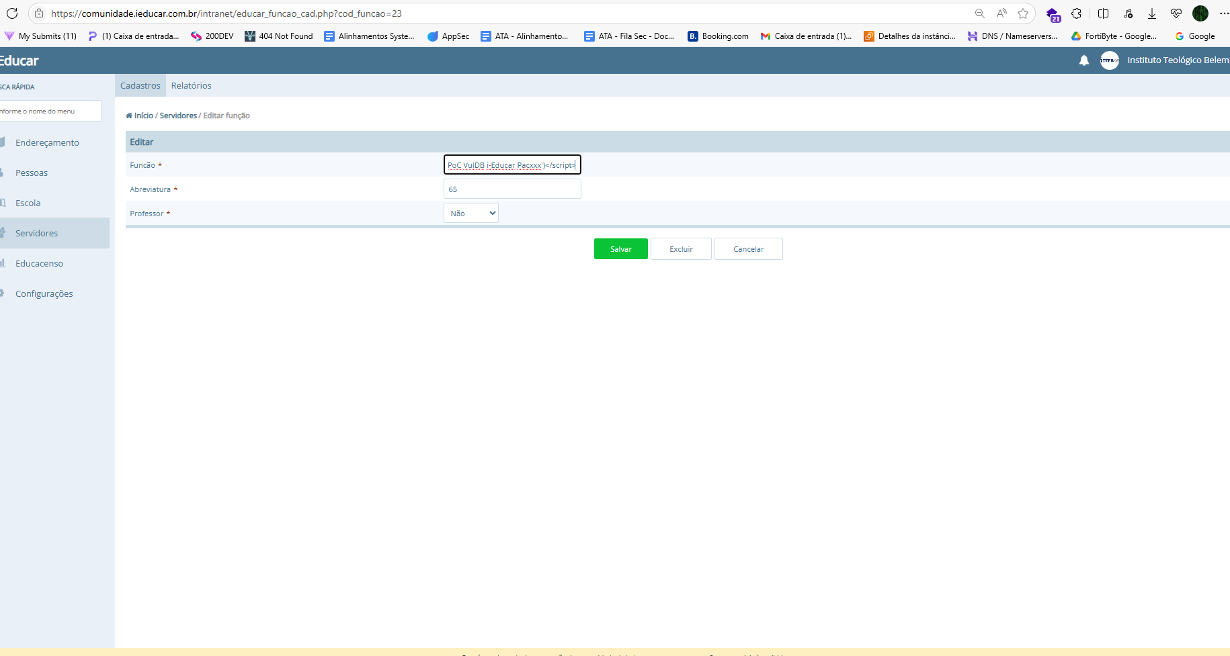Image resolution: width=1230 pixels, height=656 pixels.
Task: Open the AppSec bookmark
Action: point(448,36)
